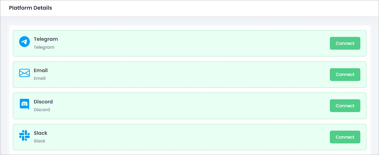Image resolution: width=379 pixels, height=155 pixels.
Task: Click the gray Telegram subtitle text
Action: [x=44, y=47]
